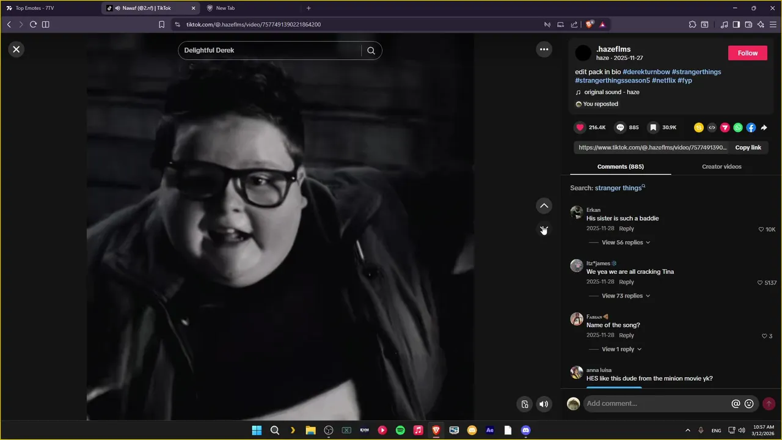
Task: Open Spotify from the taskbar
Action: click(x=400, y=430)
